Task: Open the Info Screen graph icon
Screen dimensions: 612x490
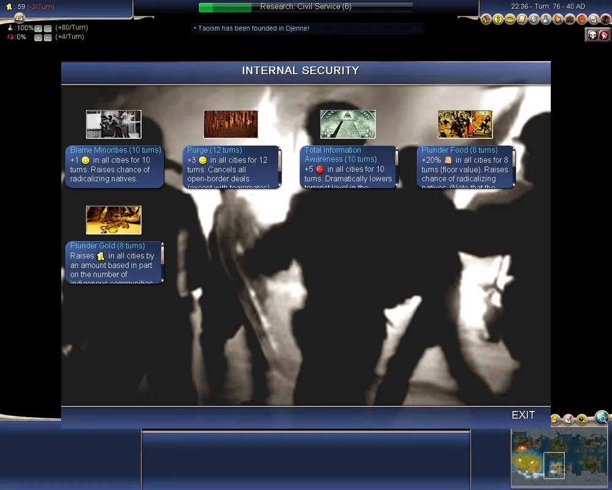Action: pyautogui.click(x=593, y=20)
